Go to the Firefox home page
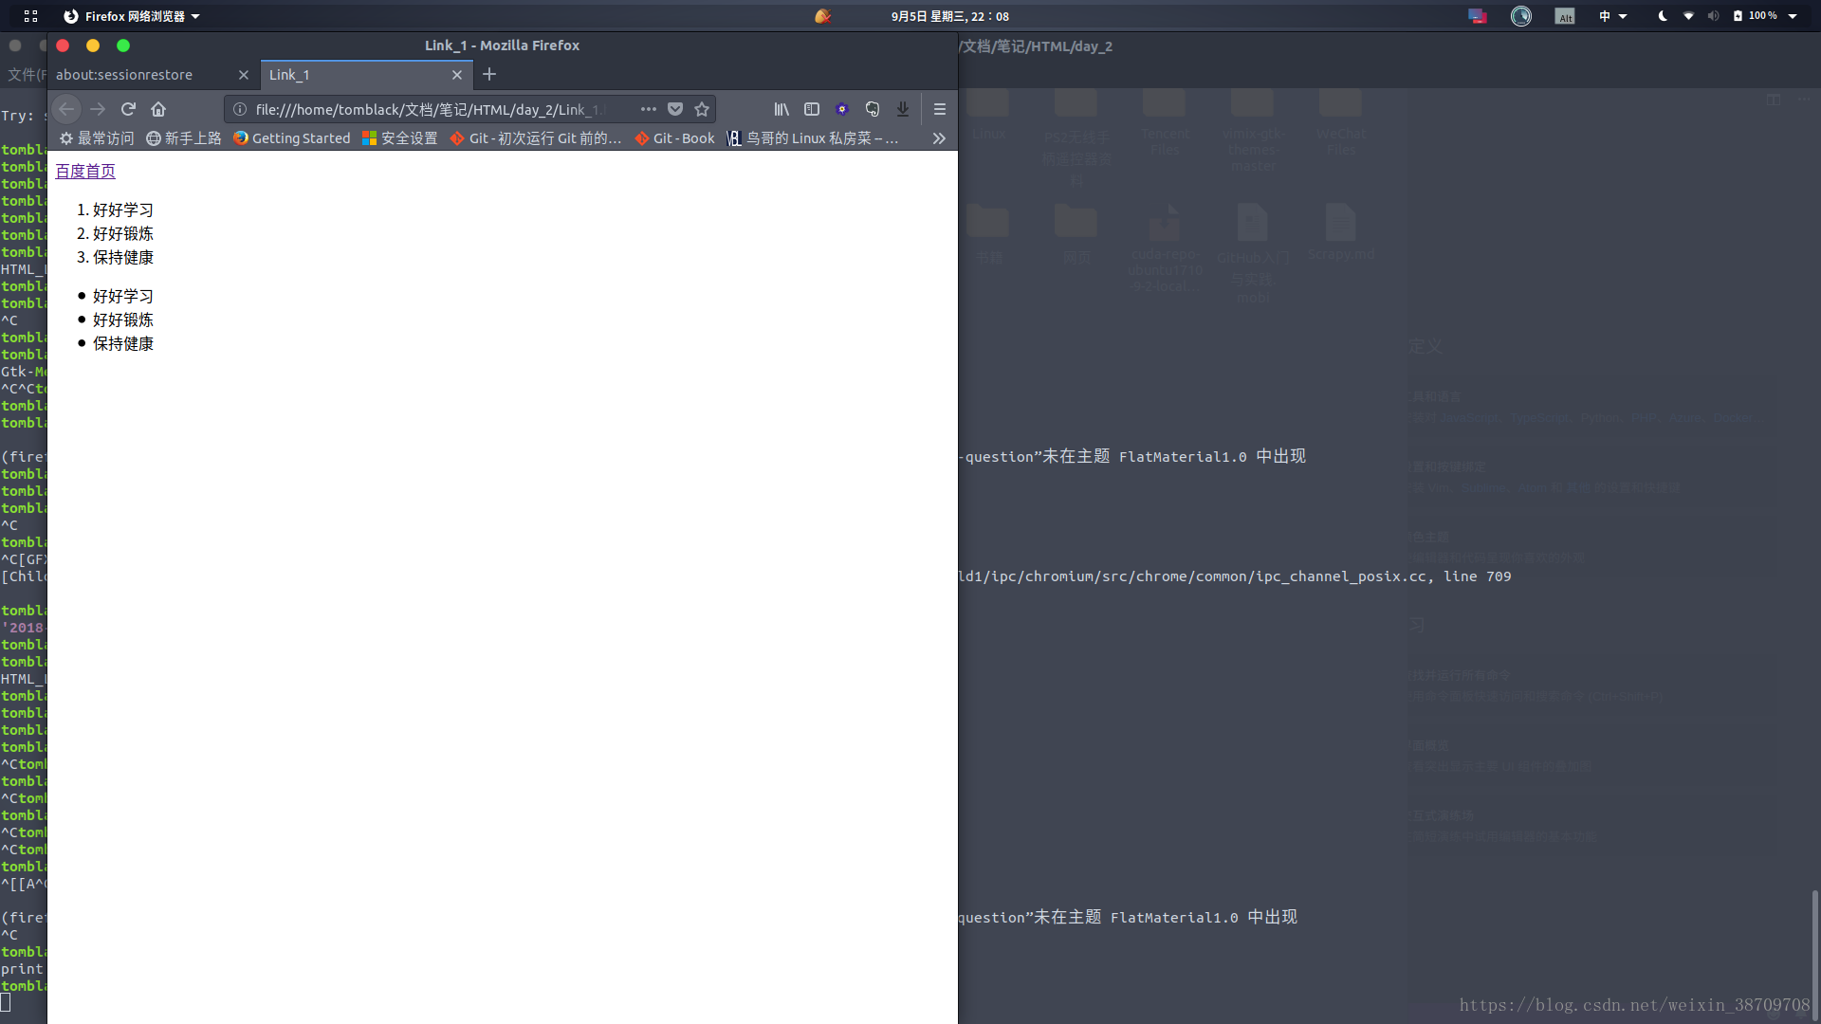 pyautogui.click(x=158, y=109)
